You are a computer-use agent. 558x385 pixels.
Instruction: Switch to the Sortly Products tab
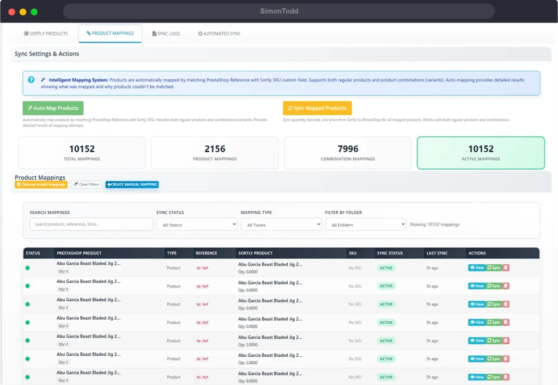46,34
